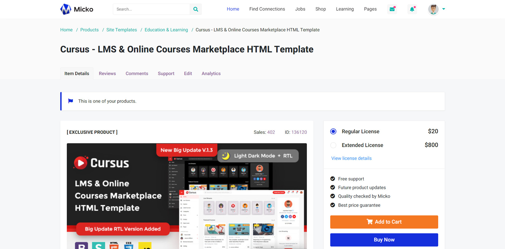Click the Free support checkmark icon
This screenshot has height=249, width=505.
(x=333, y=179)
